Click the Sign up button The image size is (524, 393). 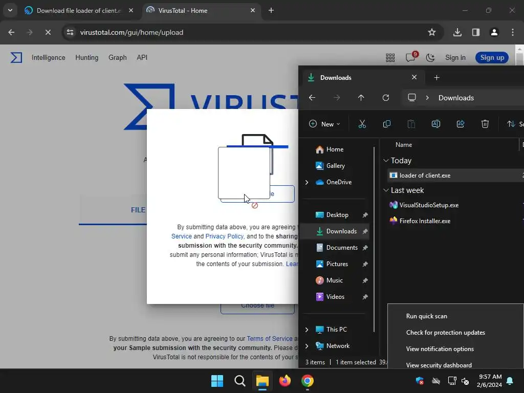point(492,57)
